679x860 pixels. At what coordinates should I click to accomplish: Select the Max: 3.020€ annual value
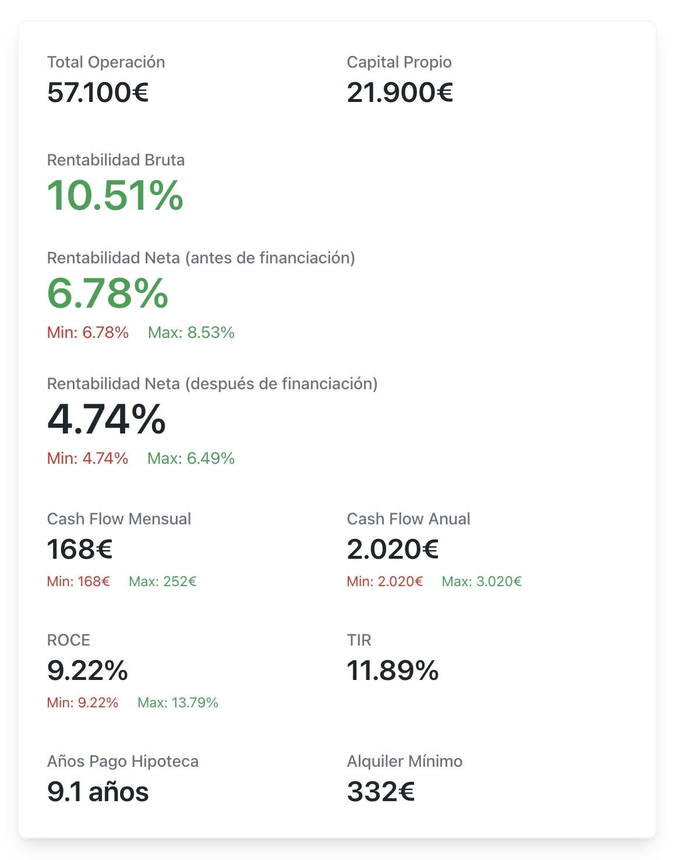(482, 581)
